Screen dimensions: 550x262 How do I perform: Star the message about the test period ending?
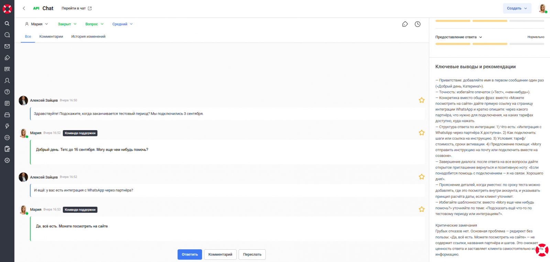pyautogui.click(x=422, y=100)
